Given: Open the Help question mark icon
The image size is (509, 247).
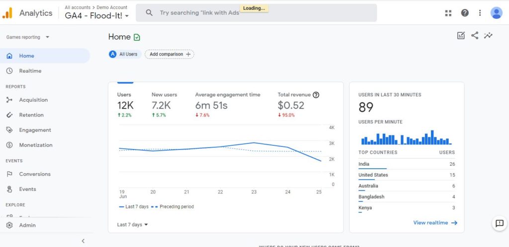Looking at the screenshot, I should coord(465,13).
